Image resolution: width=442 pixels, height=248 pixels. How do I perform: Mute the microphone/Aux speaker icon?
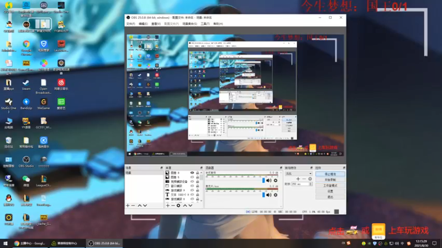[269, 195]
